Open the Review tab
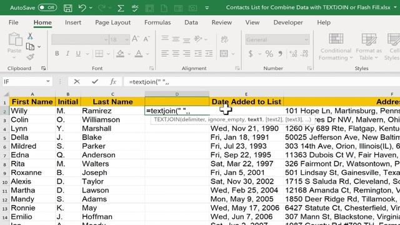Image resolution: width=400 pixels, height=225 pixels. 221,22
